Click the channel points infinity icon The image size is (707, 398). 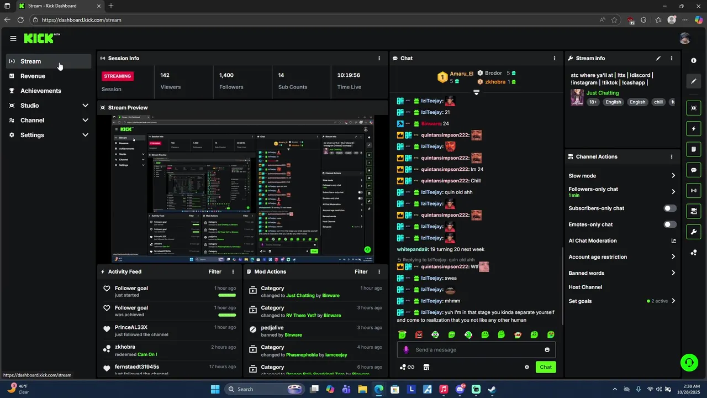pyautogui.click(x=407, y=367)
